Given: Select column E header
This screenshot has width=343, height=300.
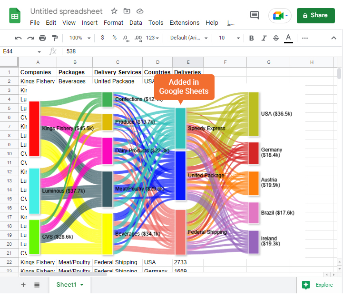Looking at the screenshot, I should click(188, 62).
